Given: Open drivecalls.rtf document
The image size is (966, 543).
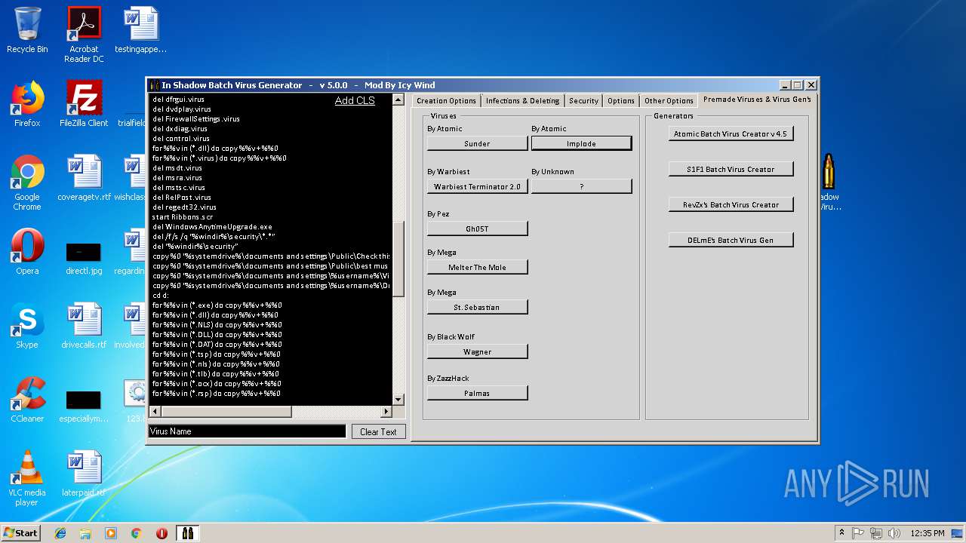Looking at the screenshot, I should coord(84,326).
